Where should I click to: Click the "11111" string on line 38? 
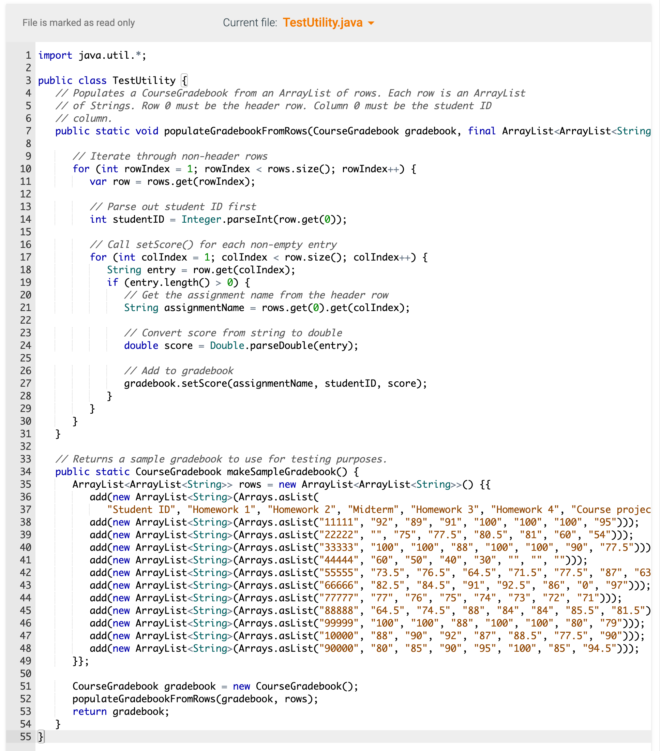[x=338, y=522]
